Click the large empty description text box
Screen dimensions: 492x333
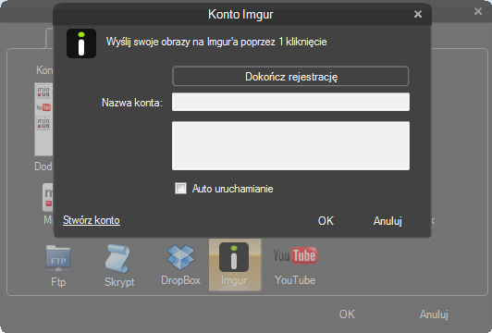tap(290, 145)
